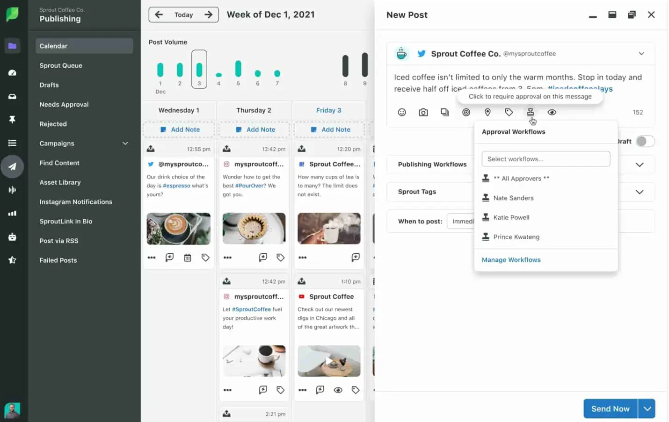Screen dimensions: 669x422
Task: Click the comment icon on the #espresso post
Action: [170, 257]
